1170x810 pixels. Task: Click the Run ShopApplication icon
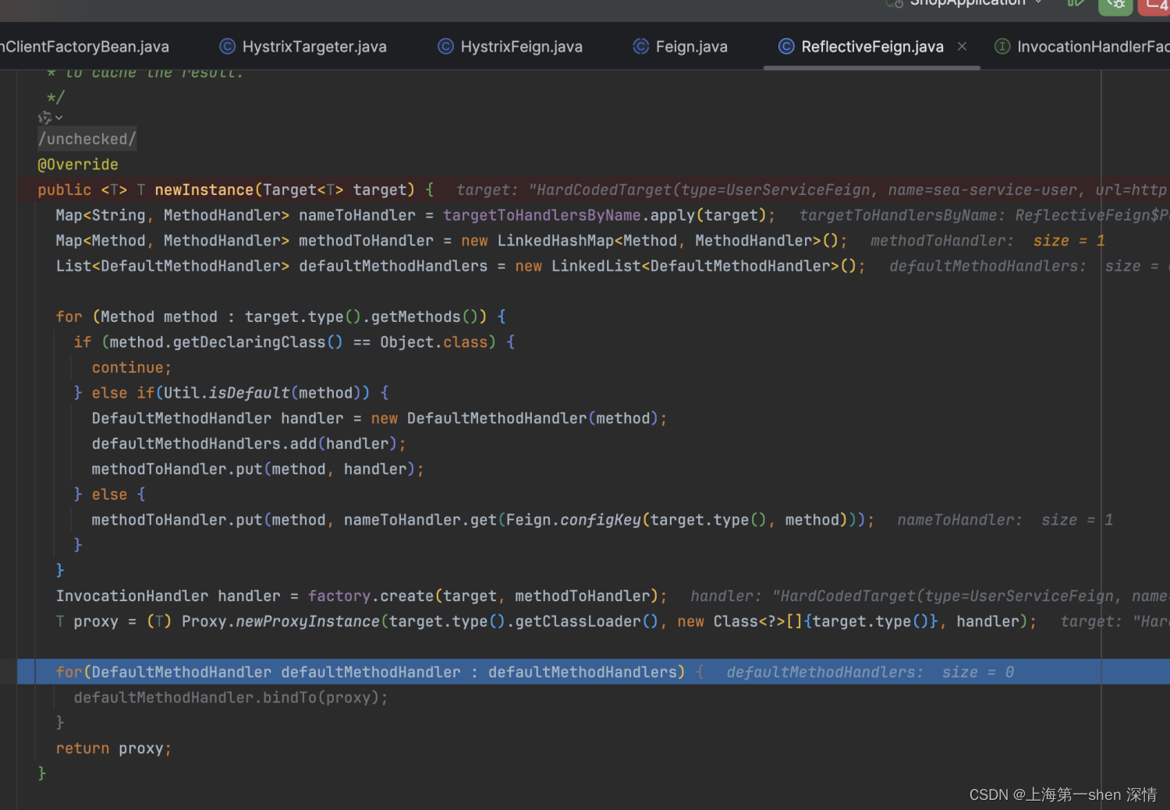coord(1076,4)
